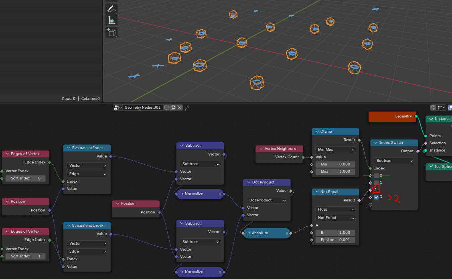This screenshot has height=279, width=452.
Task: Expand the upper collapsed Normalize node
Action: 182,194
